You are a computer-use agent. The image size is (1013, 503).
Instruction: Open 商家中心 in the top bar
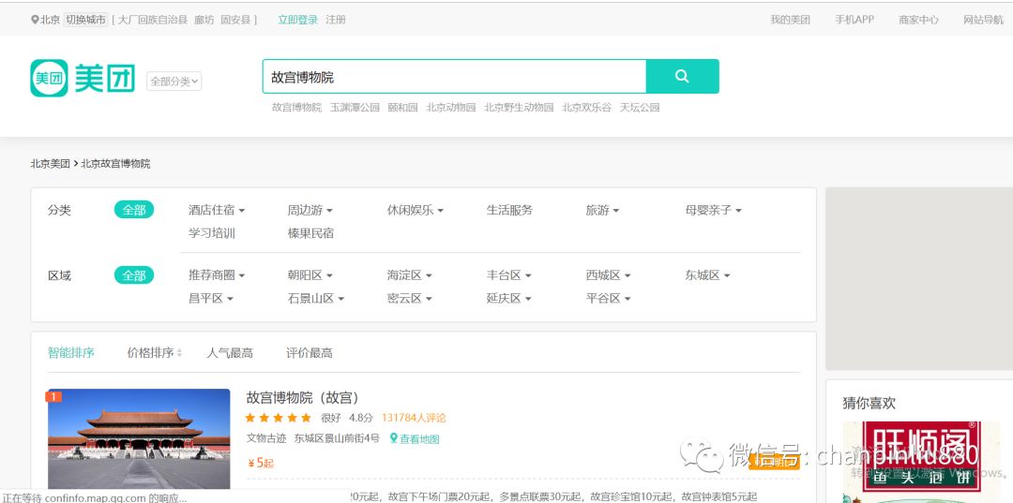click(918, 20)
